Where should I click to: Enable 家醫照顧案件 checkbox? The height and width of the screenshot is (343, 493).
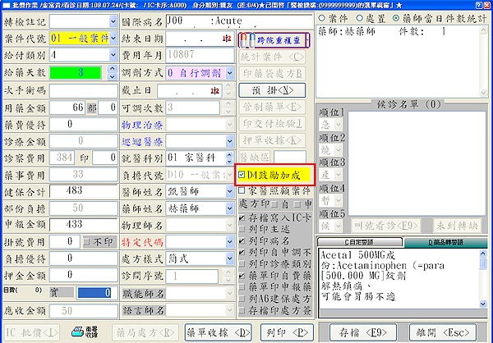point(242,190)
